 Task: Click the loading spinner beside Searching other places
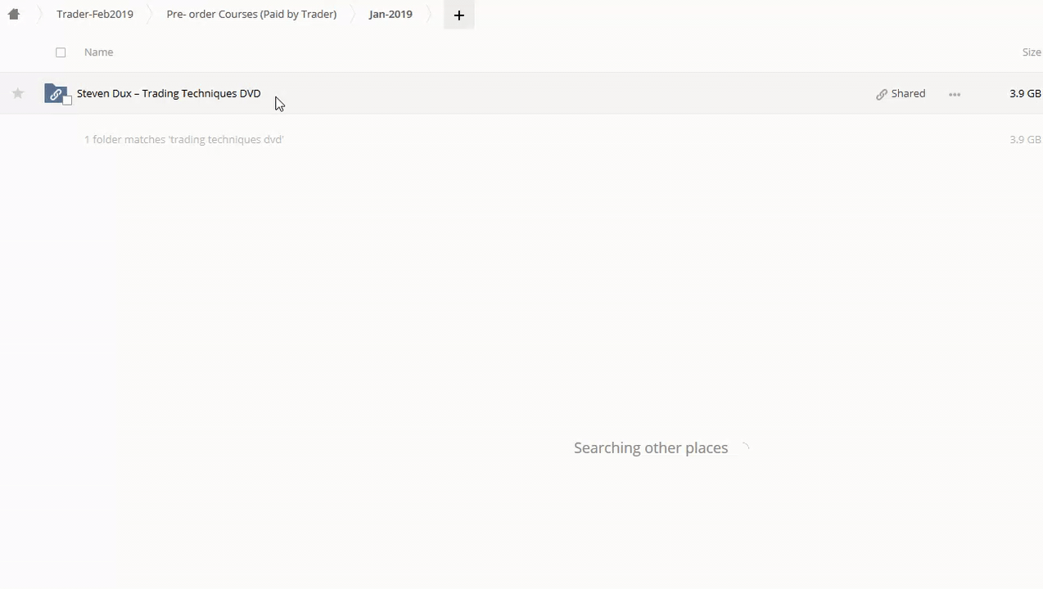(x=743, y=448)
